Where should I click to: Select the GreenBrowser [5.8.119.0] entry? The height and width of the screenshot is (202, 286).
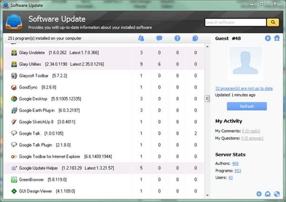pyautogui.click(x=43, y=180)
